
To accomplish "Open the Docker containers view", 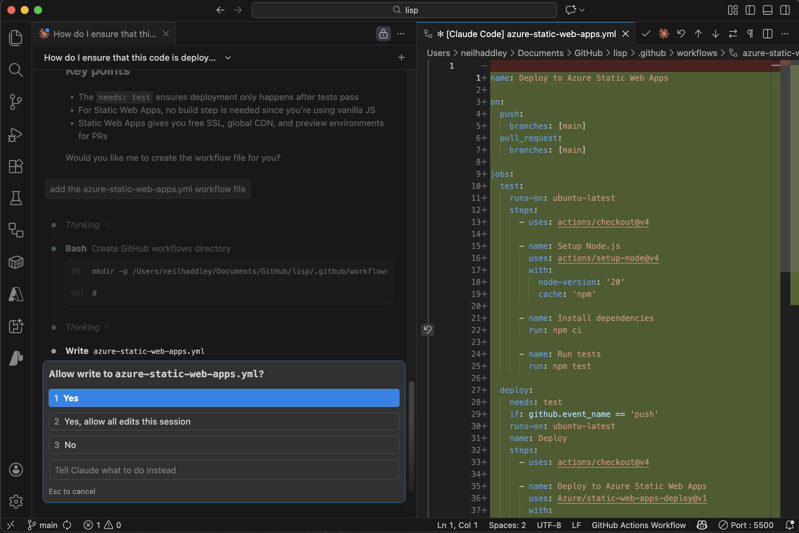I will tap(16, 262).
